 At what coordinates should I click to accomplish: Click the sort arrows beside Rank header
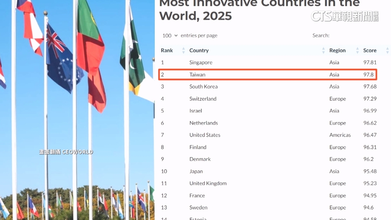183,50
